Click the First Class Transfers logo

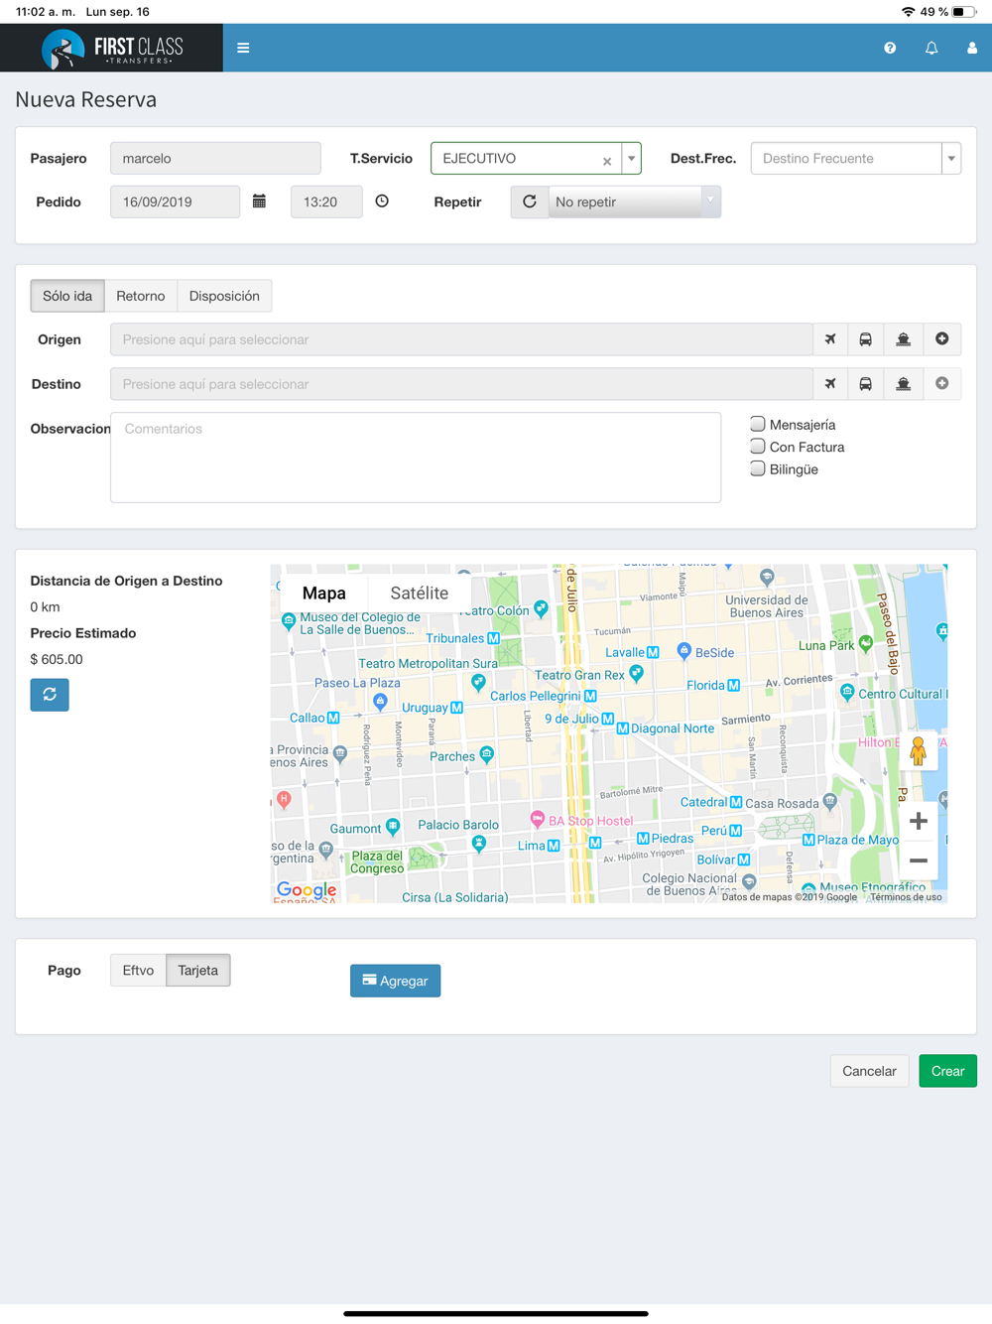pyautogui.click(x=112, y=48)
